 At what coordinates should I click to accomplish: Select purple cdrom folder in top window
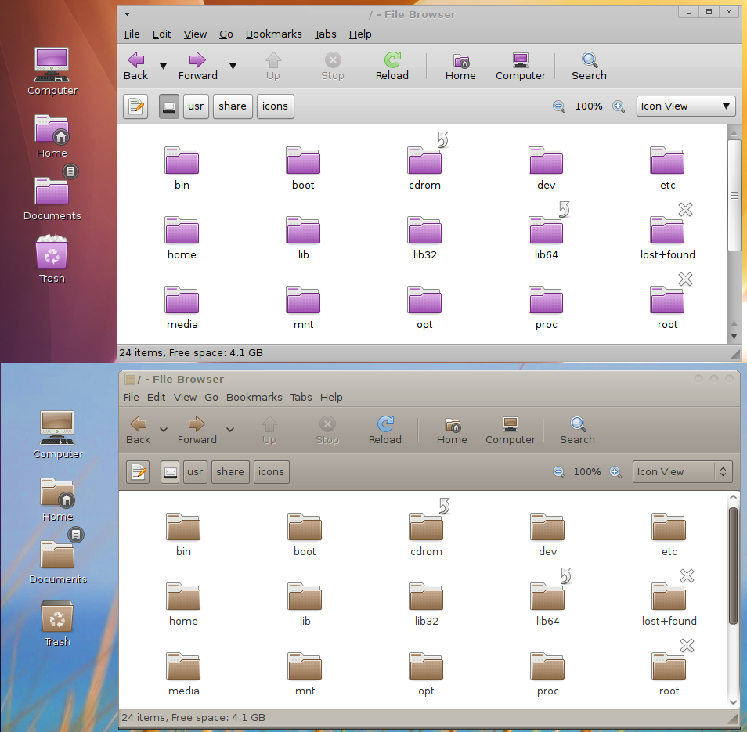tap(424, 160)
